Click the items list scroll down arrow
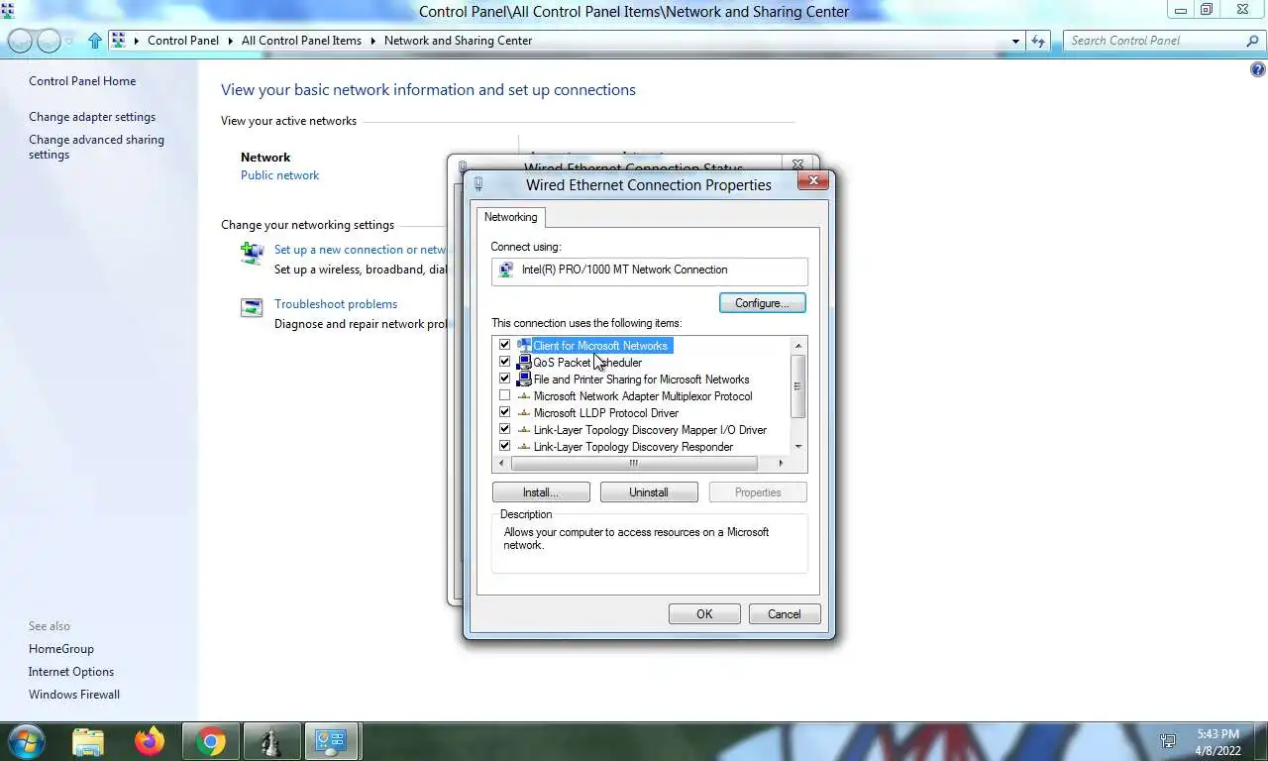The height and width of the screenshot is (761, 1268). 798,447
